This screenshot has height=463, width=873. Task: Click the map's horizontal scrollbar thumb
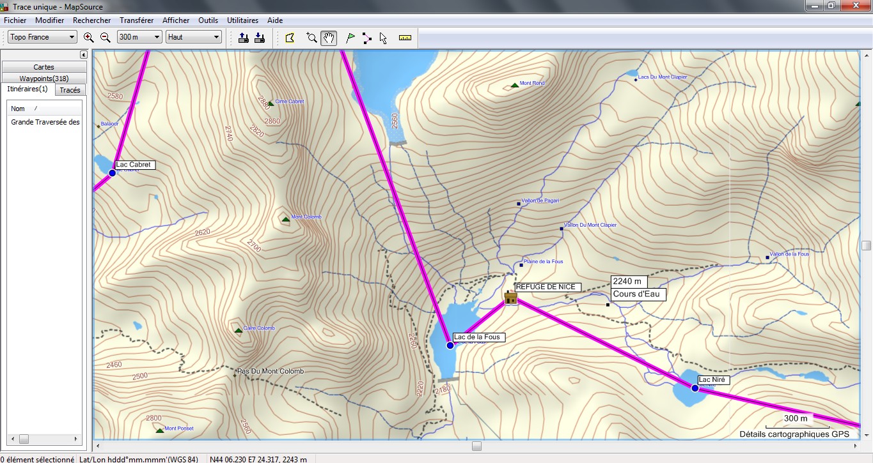(476, 446)
